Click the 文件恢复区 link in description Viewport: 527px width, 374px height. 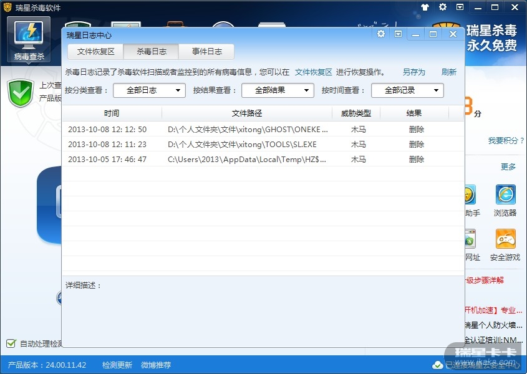(313, 72)
